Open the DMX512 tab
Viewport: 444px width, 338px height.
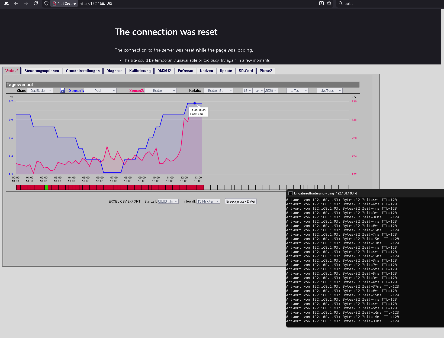click(x=164, y=71)
